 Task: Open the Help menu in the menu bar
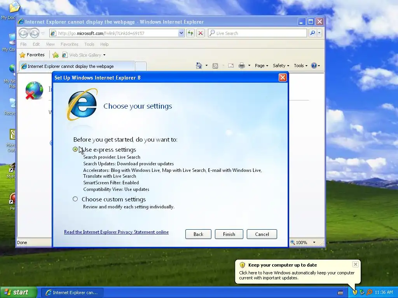104,44
